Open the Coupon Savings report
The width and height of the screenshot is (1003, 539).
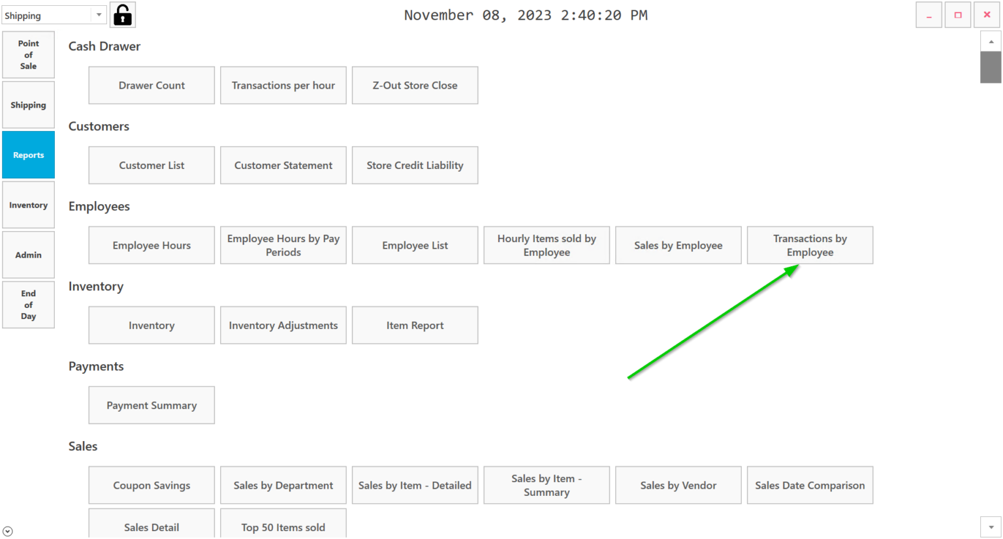(x=151, y=485)
